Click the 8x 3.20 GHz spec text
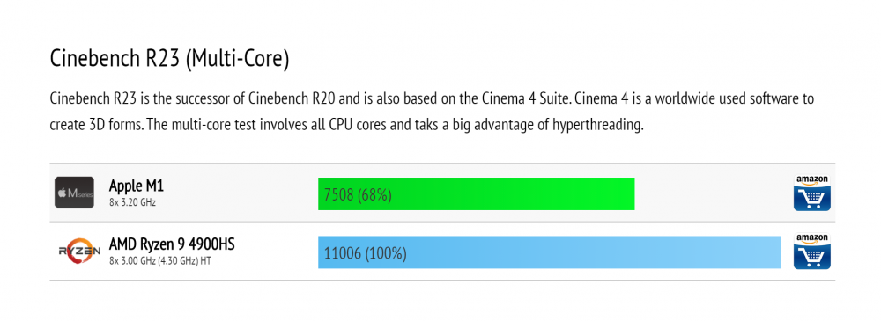The width and height of the screenshot is (881, 321). point(133,202)
